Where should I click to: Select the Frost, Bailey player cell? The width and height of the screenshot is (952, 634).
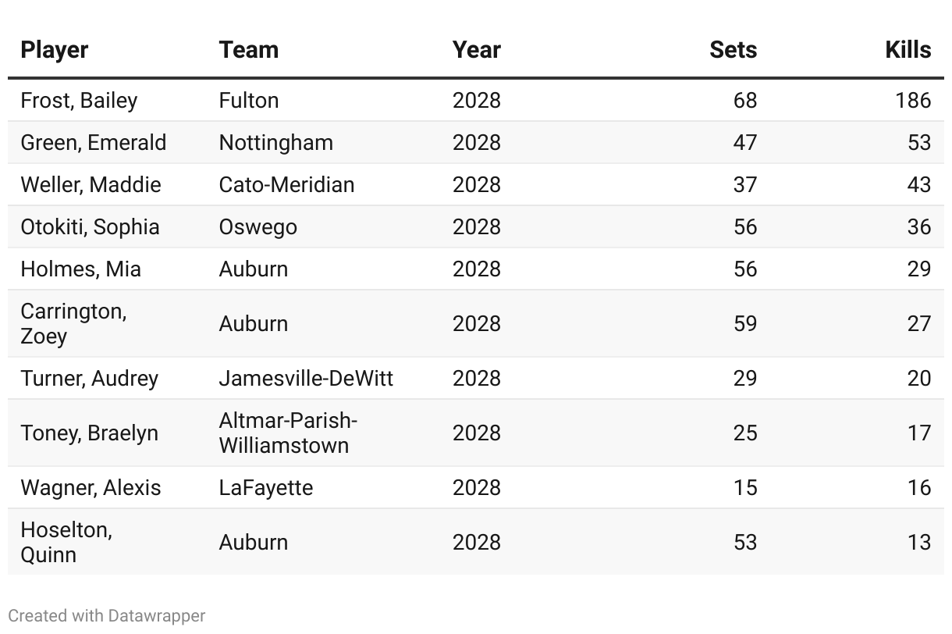pyautogui.click(x=79, y=101)
